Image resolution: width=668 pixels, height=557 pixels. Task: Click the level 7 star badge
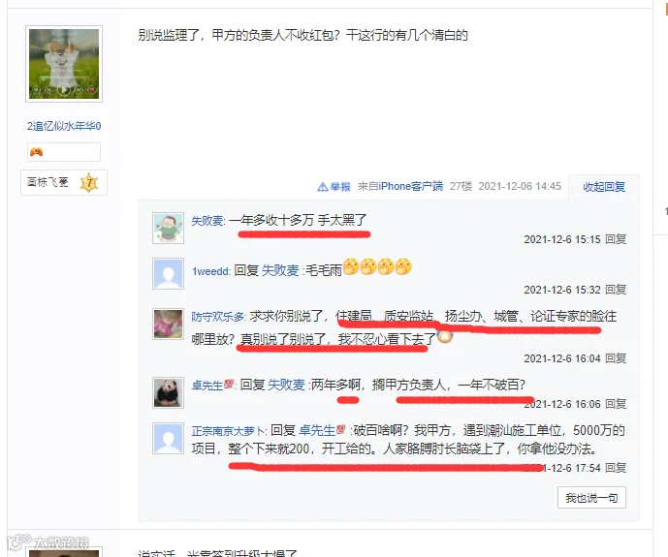pyautogui.click(x=89, y=183)
